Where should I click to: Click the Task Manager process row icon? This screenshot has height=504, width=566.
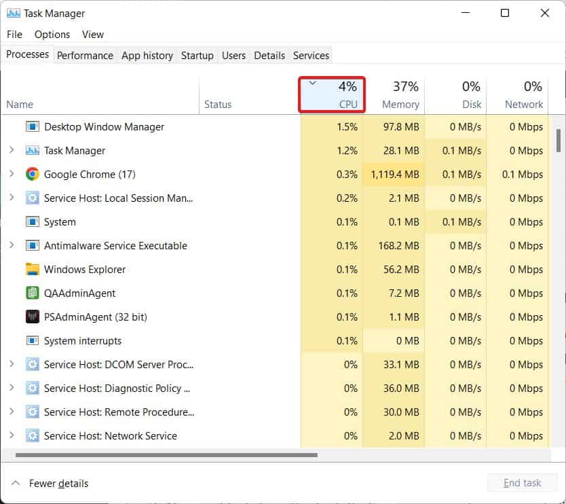[33, 151]
